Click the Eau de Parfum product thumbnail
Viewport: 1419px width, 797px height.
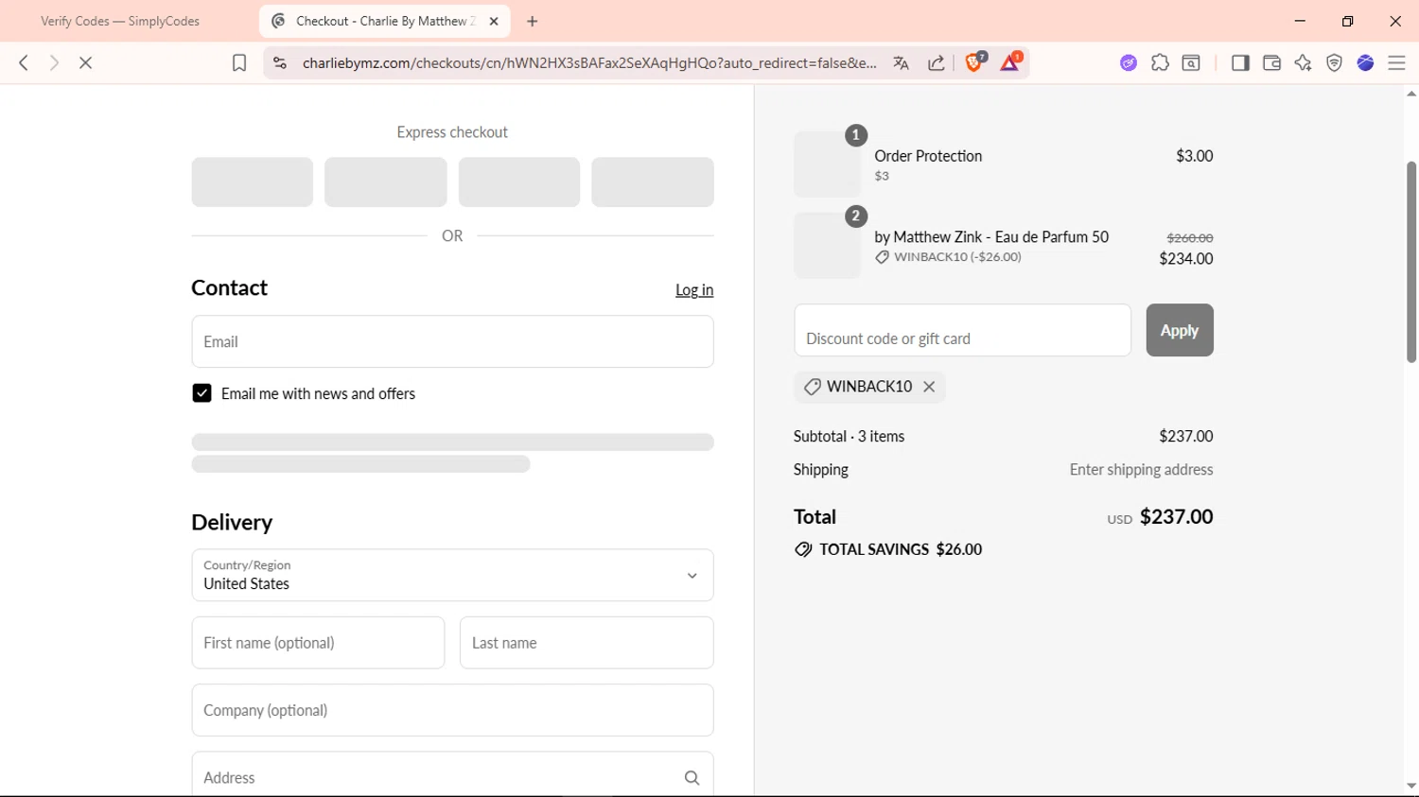pos(827,245)
